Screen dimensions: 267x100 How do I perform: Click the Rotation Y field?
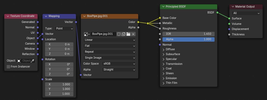[x=59, y=69]
